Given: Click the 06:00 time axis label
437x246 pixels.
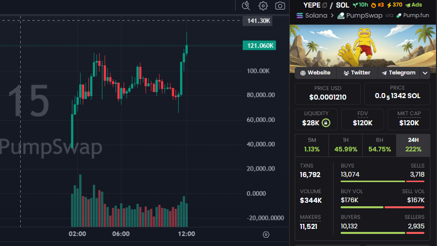Looking at the screenshot, I should [121, 234].
